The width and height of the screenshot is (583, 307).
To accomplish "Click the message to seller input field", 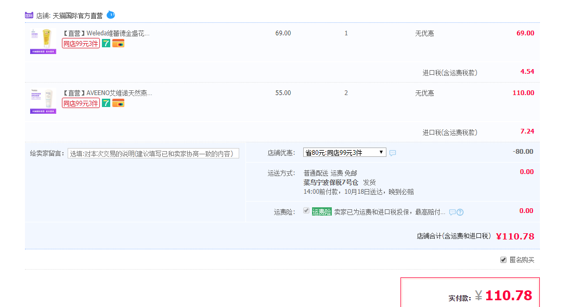I will pos(153,154).
